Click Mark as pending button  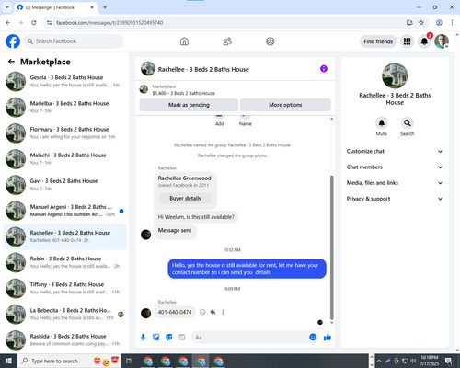[x=189, y=105]
